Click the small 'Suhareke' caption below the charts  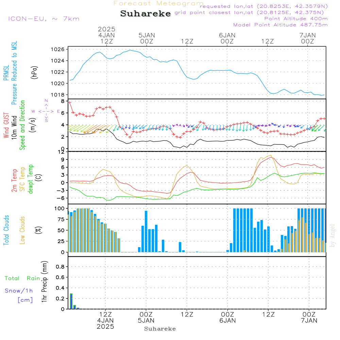pyautogui.click(x=160, y=329)
